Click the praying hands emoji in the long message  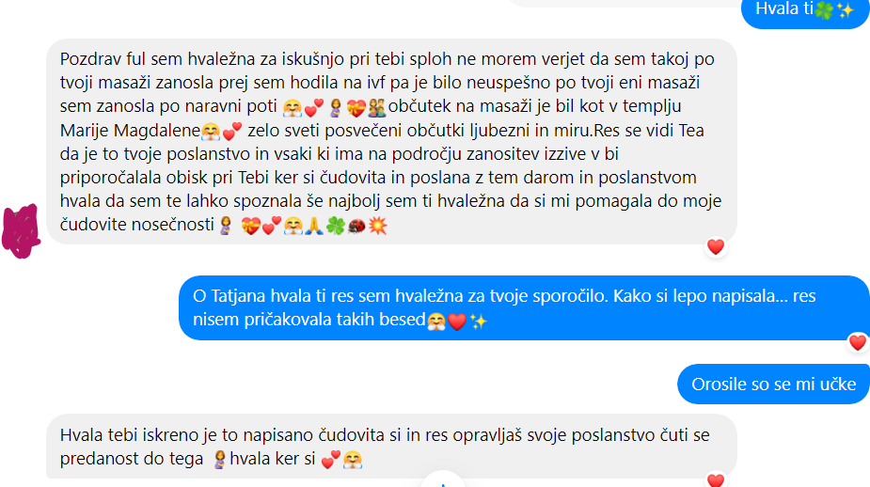[314, 226]
